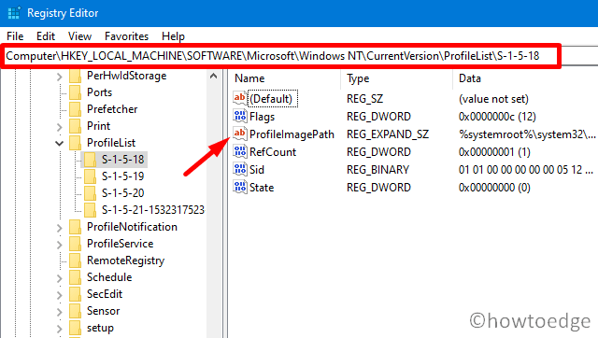The width and height of the screenshot is (598, 338).
Task: Select the S-1-5-19 folder icon
Action: [x=90, y=176]
